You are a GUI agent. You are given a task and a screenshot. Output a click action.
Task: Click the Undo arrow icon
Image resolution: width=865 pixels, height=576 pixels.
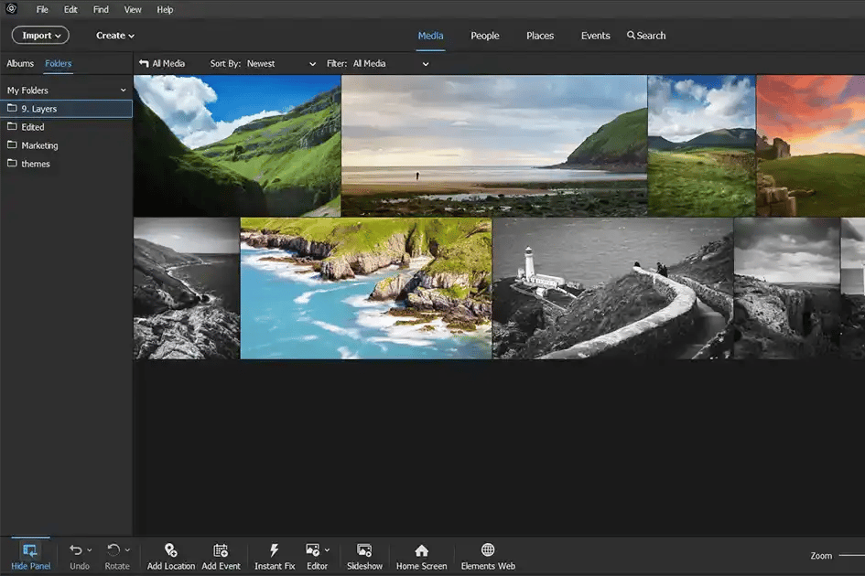[76, 550]
